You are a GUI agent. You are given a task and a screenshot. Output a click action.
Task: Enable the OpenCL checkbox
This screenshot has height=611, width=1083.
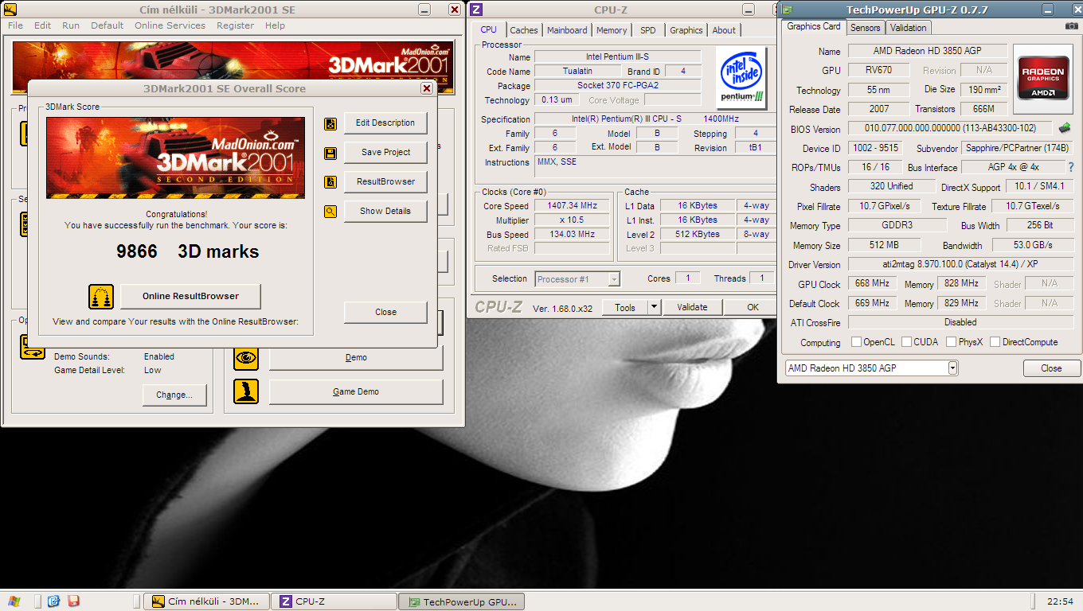(856, 342)
